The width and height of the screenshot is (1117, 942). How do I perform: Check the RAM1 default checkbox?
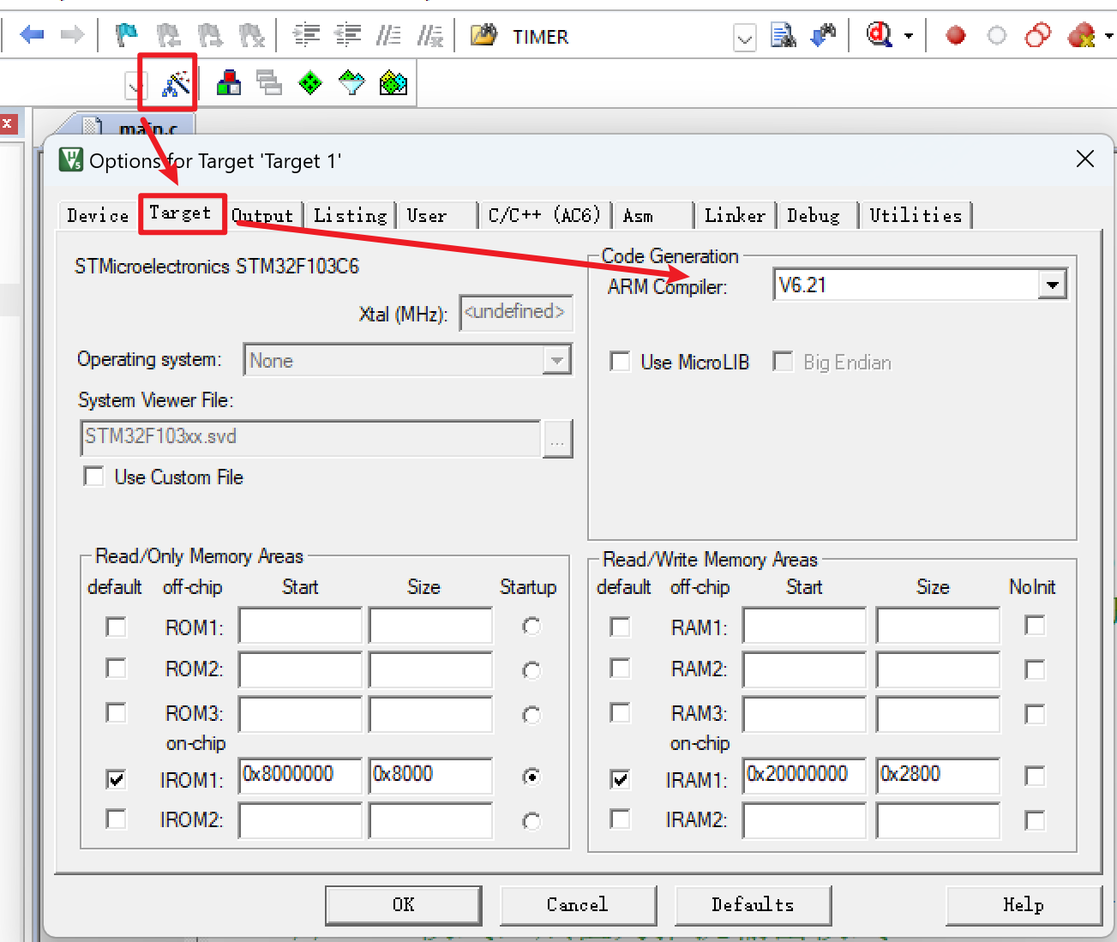(x=620, y=627)
